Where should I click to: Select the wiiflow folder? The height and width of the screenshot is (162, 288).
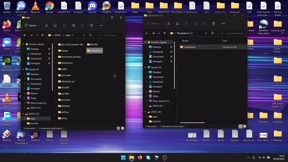click(x=63, y=112)
